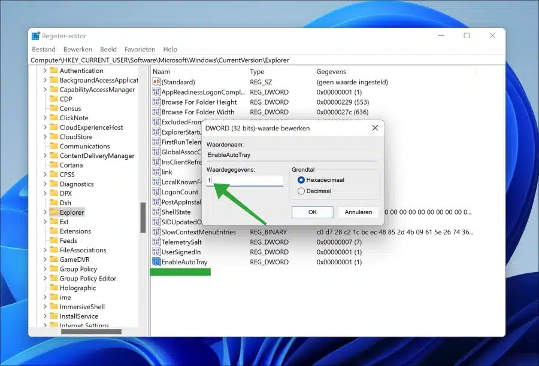This screenshot has width=539, height=366.
Task: Expand the CapabilityAccessManager node
Action: pyautogui.click(x=45, y=89)
